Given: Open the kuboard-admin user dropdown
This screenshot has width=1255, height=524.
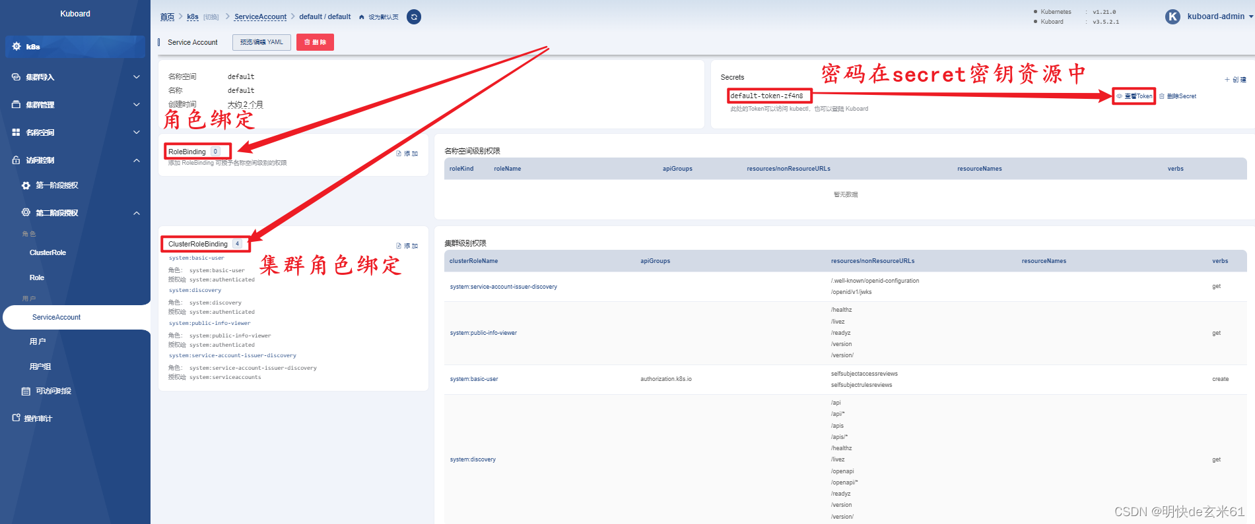Looking at the screenshot, I should [x=1220, y=16].
